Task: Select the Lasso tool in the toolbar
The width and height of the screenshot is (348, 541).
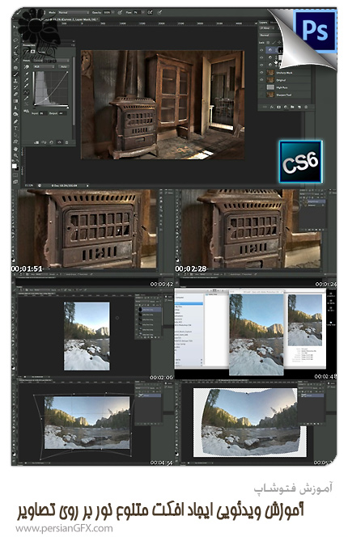Action: click(15, 40)
